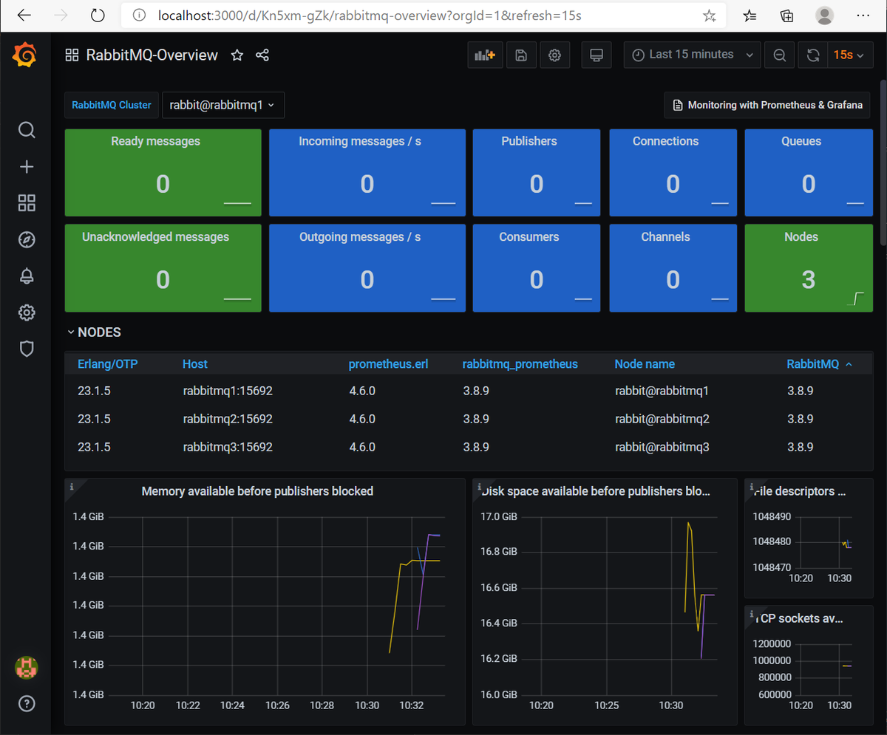Screen dimensions: 887x735
Task: Add a new panel to the dashboard
Action: point(485,54)
